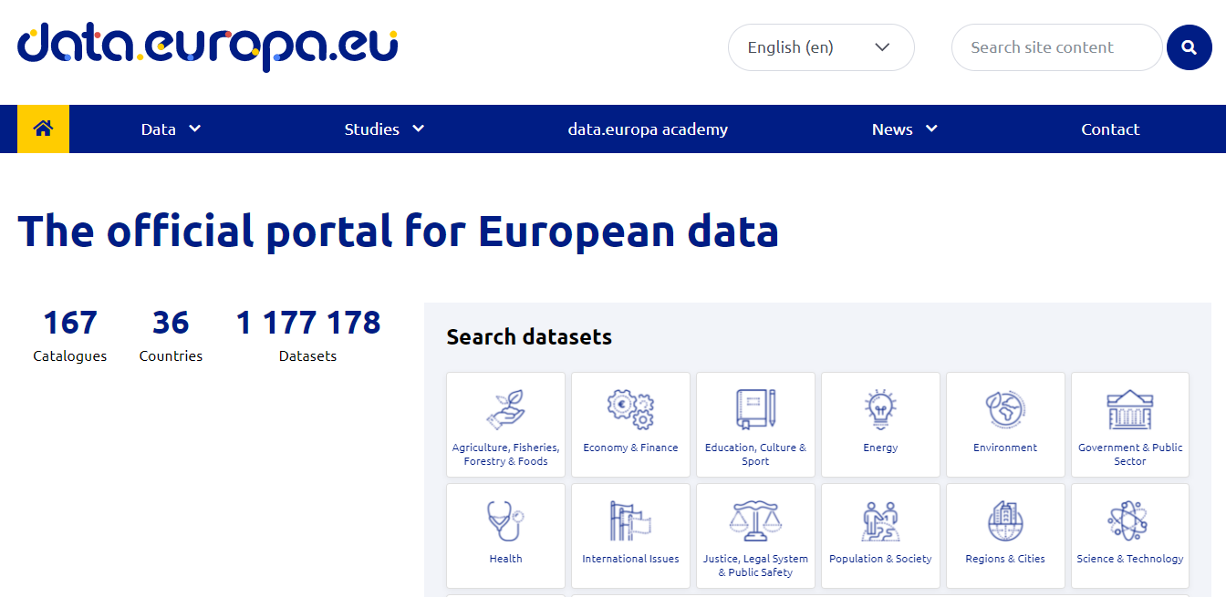Select the Environment dataset category
The width and height of the screenshot is (1226, 597).
coord(1005,425)
